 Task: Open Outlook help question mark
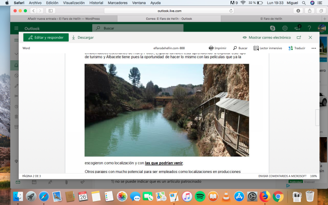309,28
